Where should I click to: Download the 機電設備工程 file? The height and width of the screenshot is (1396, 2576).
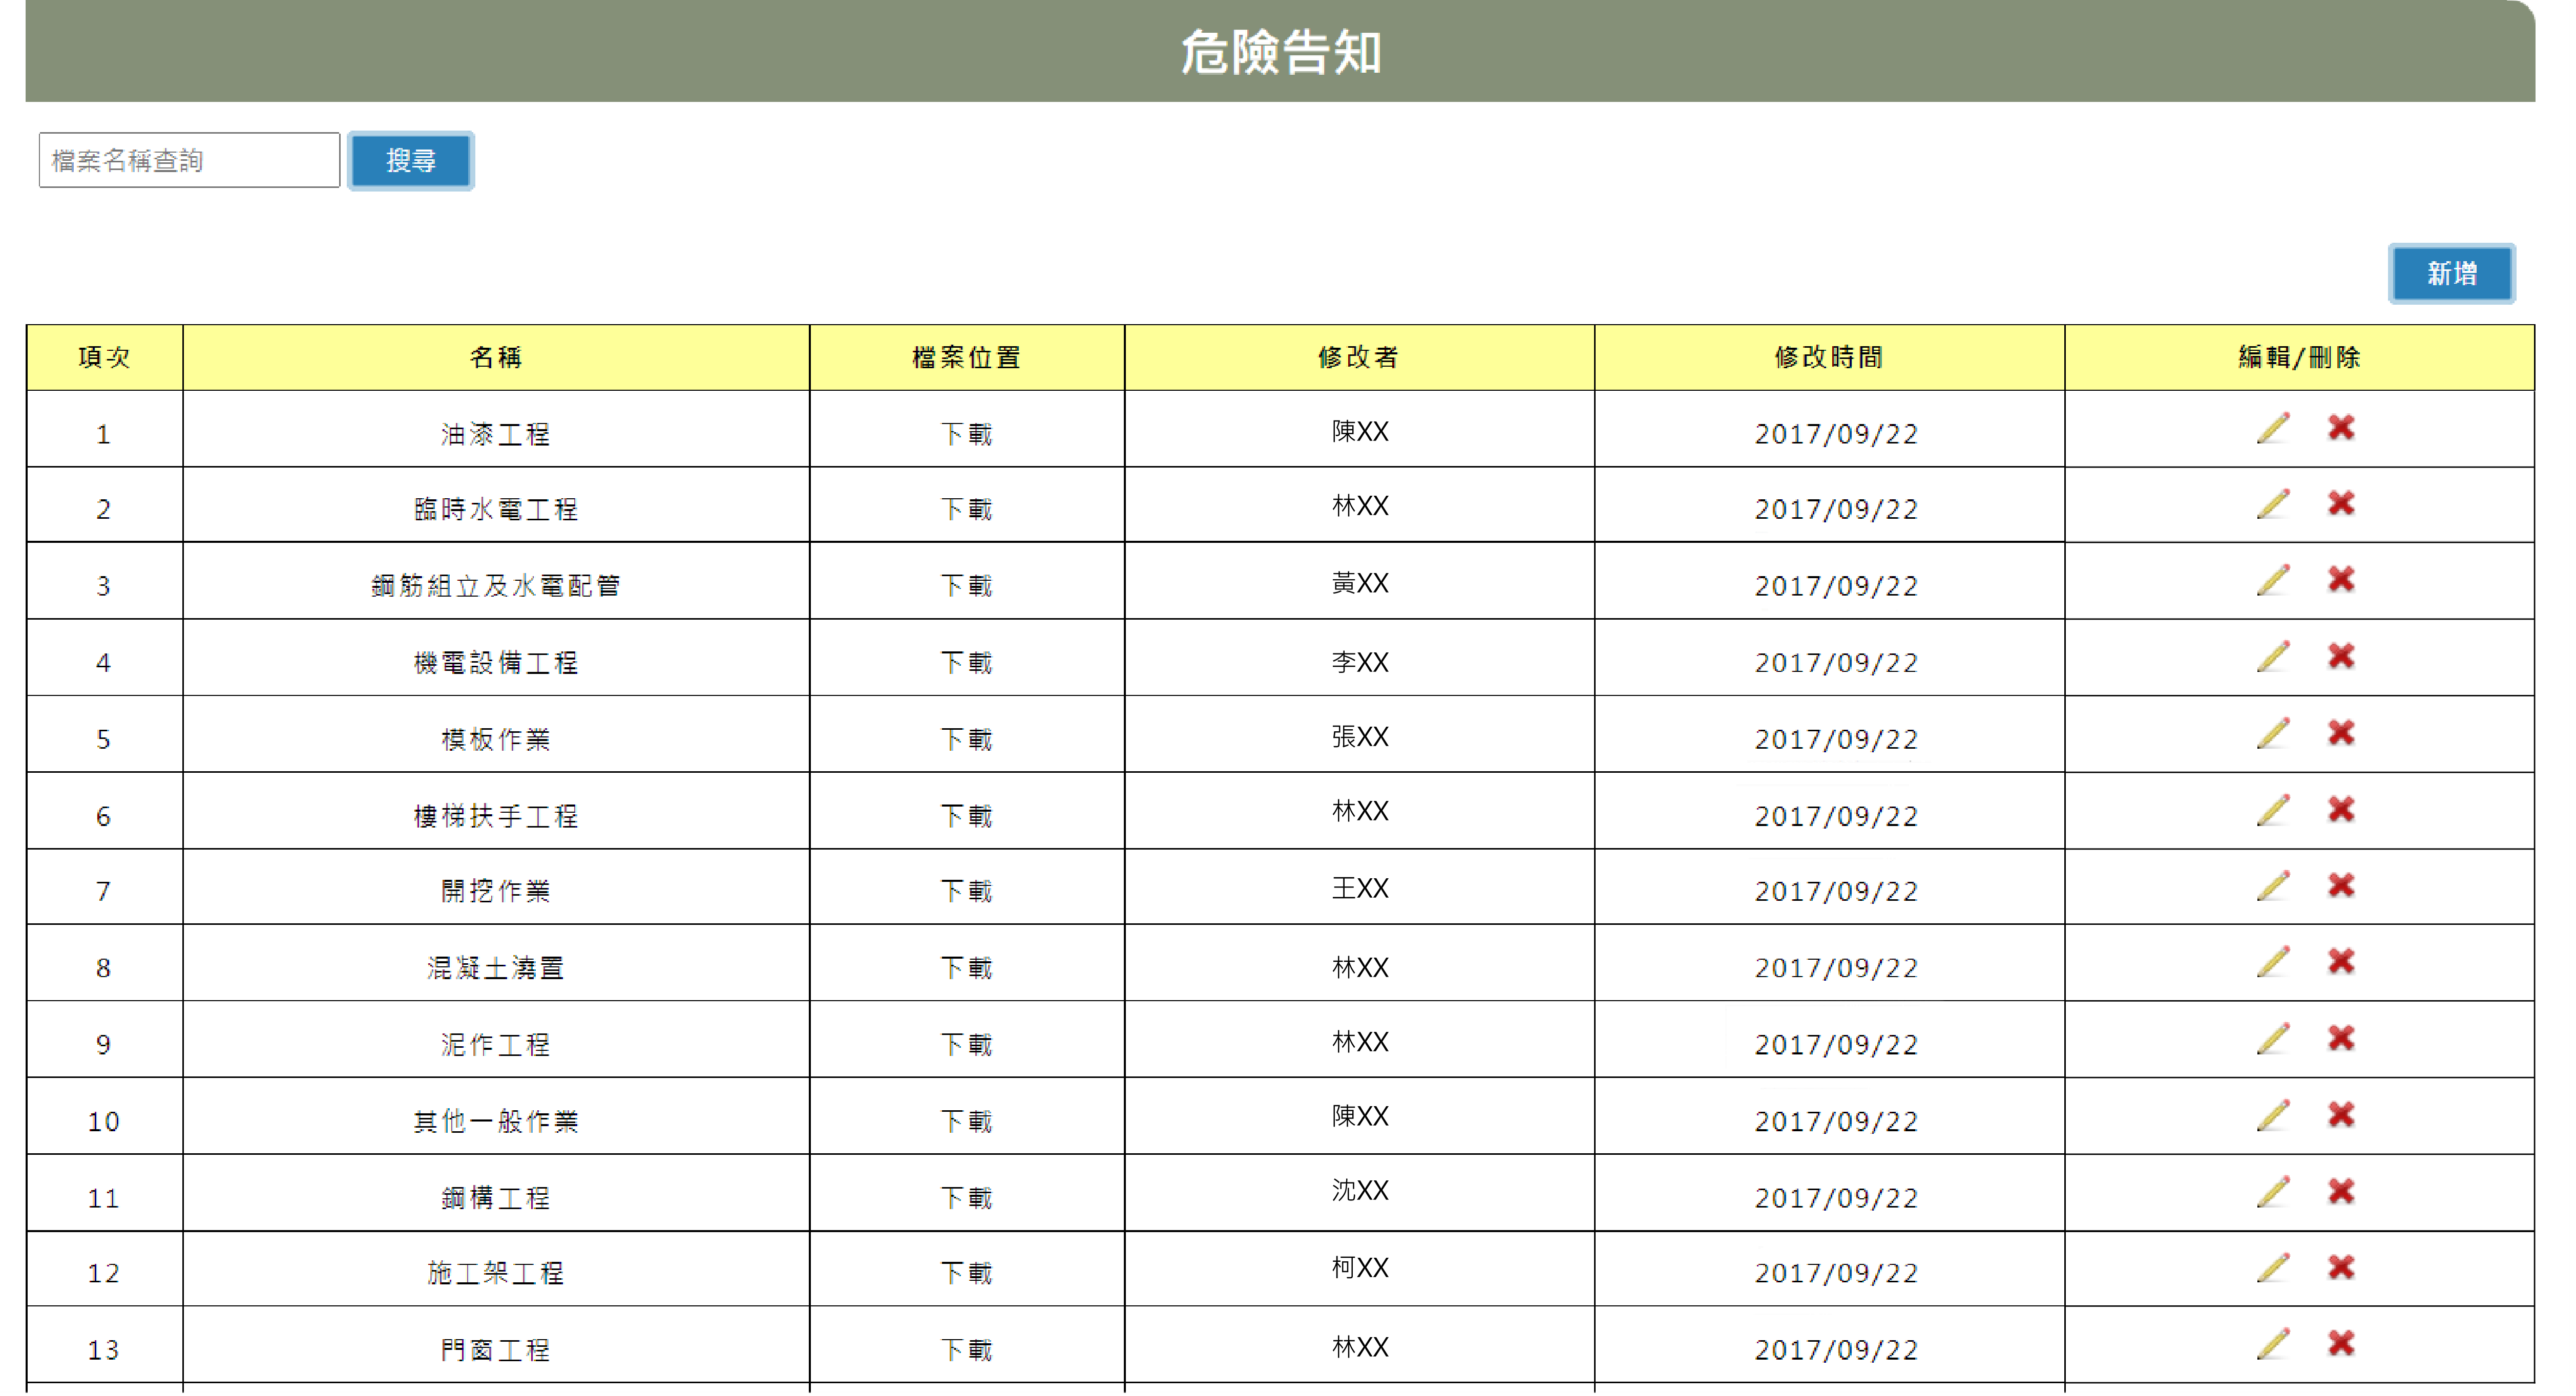pyautogui.click(x=966, y=662)
